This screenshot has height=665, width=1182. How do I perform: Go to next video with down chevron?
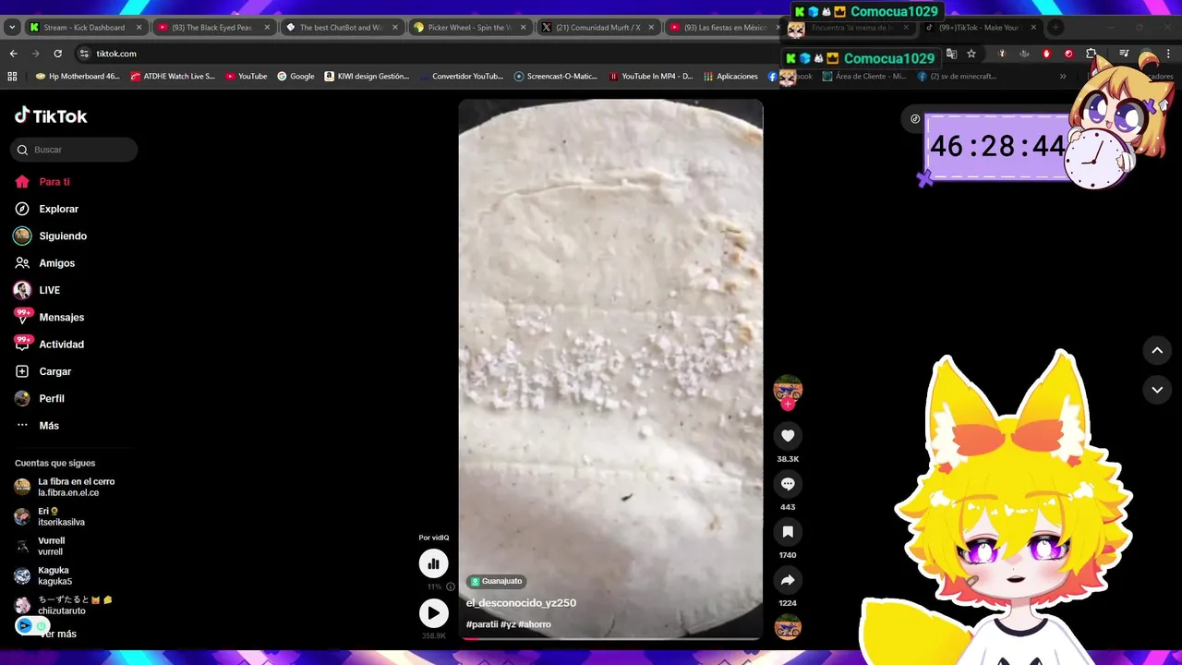pos(1157,390)
